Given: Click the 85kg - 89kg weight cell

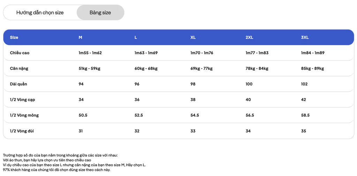Looking at the screenshot, I should pyautogui.click(x=312, y=69).
